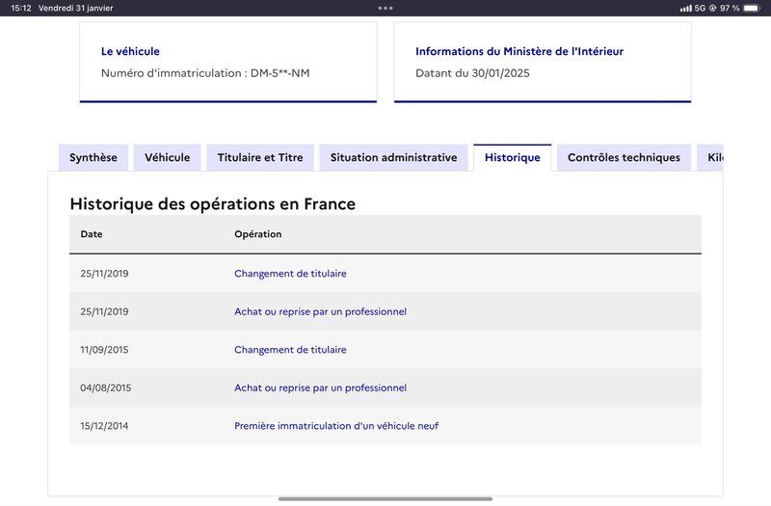The image size is (771, 506).
Task: Tap the home indicator bar at bottom
Action: click(385, 498)
